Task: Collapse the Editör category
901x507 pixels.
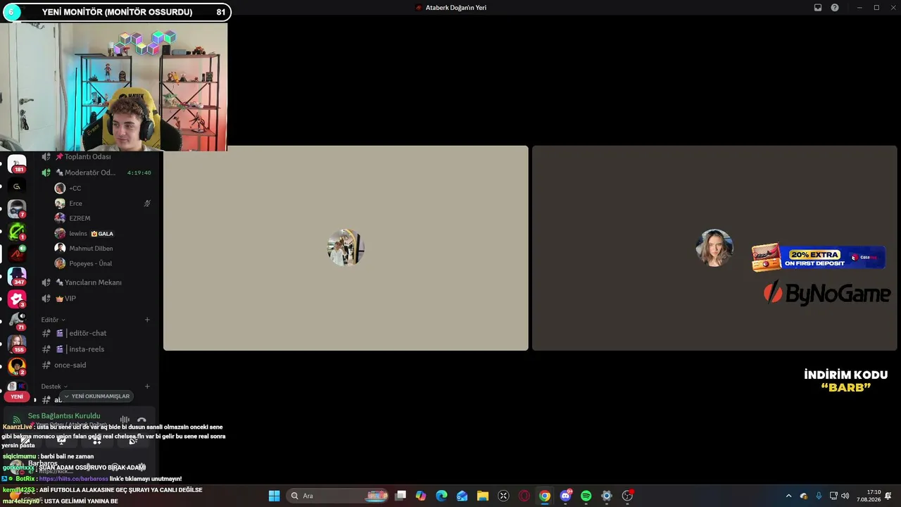Action: [53, 320]
